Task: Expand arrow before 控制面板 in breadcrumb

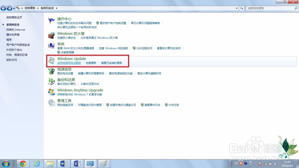Action: click(x=22, y=8)
